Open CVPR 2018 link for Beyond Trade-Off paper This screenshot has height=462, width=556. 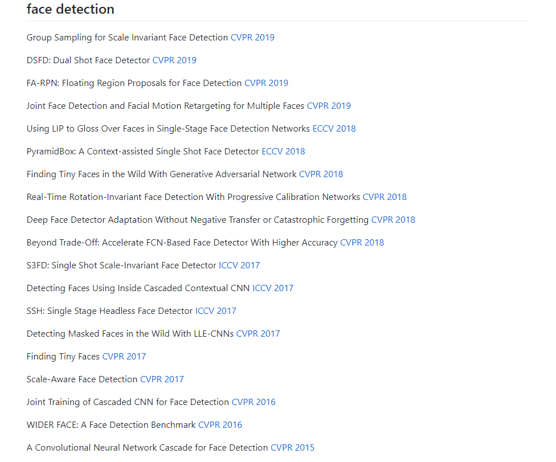(x=362, y=243)
